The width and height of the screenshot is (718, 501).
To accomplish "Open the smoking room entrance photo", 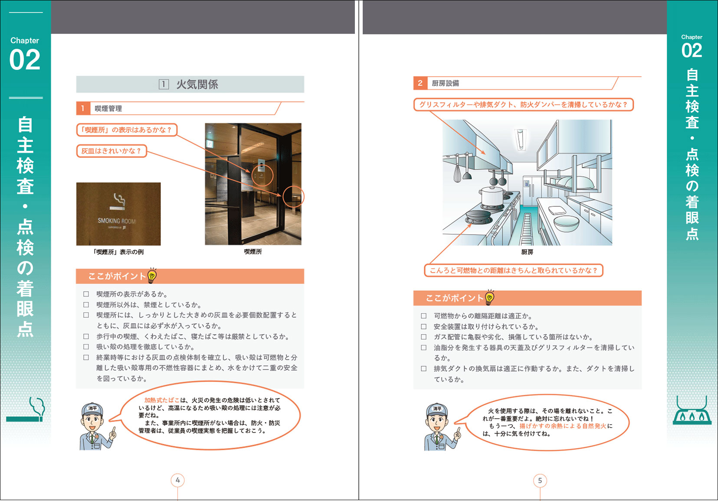I will pos(253,184).
